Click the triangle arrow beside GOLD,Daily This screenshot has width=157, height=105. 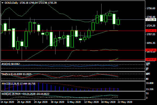pyautogui.click(x=2, y=2)
